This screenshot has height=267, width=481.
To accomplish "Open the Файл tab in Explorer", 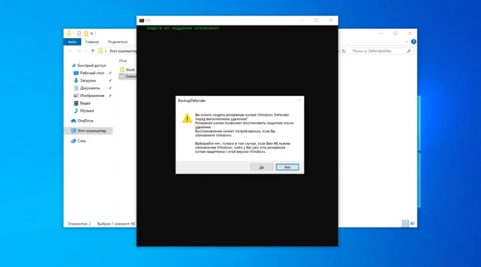I will pos(72,42).
